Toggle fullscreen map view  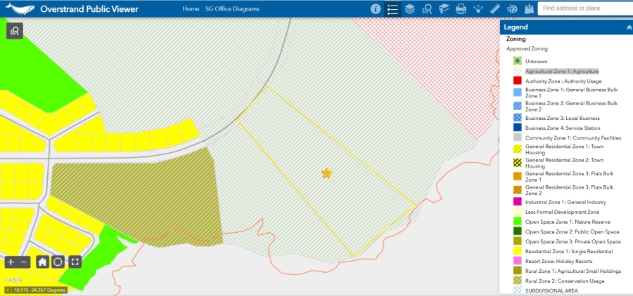[75, 262]
